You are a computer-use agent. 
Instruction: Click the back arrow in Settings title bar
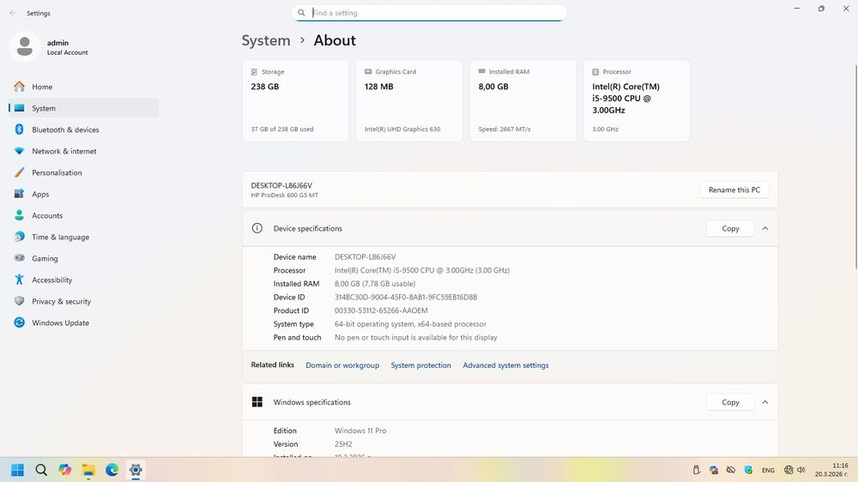pos(13,13)
